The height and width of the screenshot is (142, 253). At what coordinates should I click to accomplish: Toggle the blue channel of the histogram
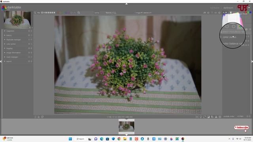[x=250, y=12]
